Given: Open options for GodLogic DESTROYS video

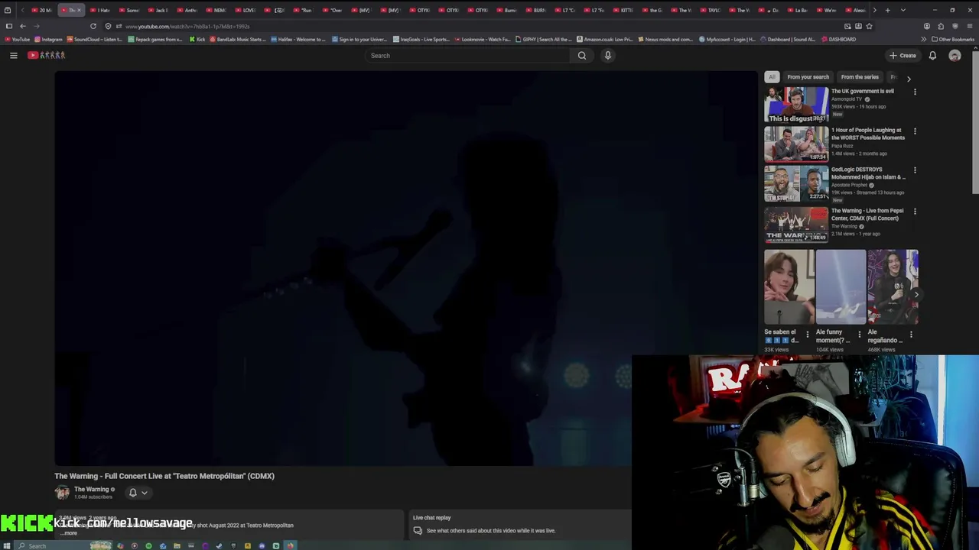Looking at the screenshot, I should point(915,170).
